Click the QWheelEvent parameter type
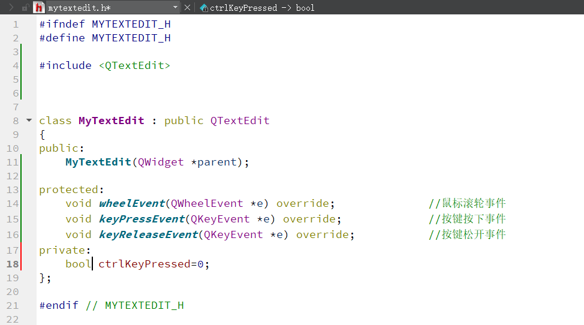 tap(207, 204)
